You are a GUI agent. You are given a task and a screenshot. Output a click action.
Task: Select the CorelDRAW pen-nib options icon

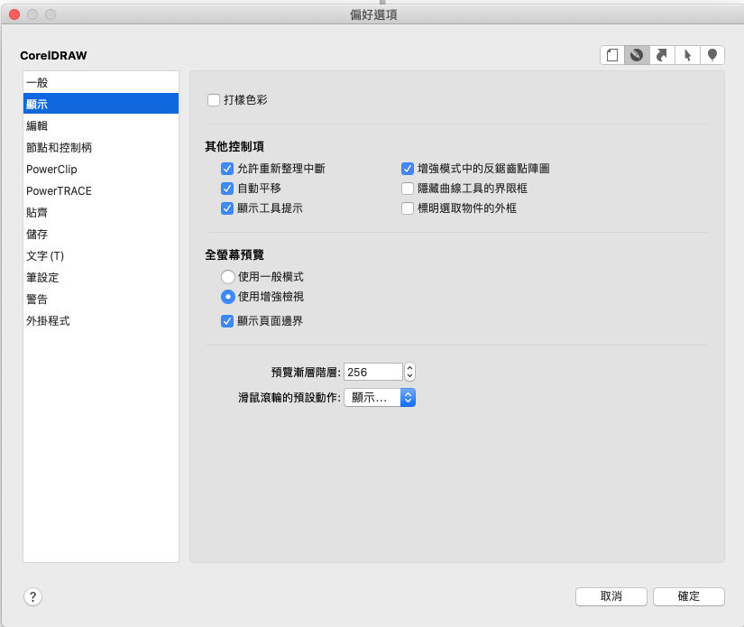click(637, 55)
